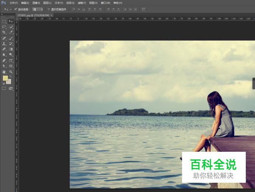255x192 pixels.
Task: Align top edges in options bar
Action: click(x=73, y=10)
